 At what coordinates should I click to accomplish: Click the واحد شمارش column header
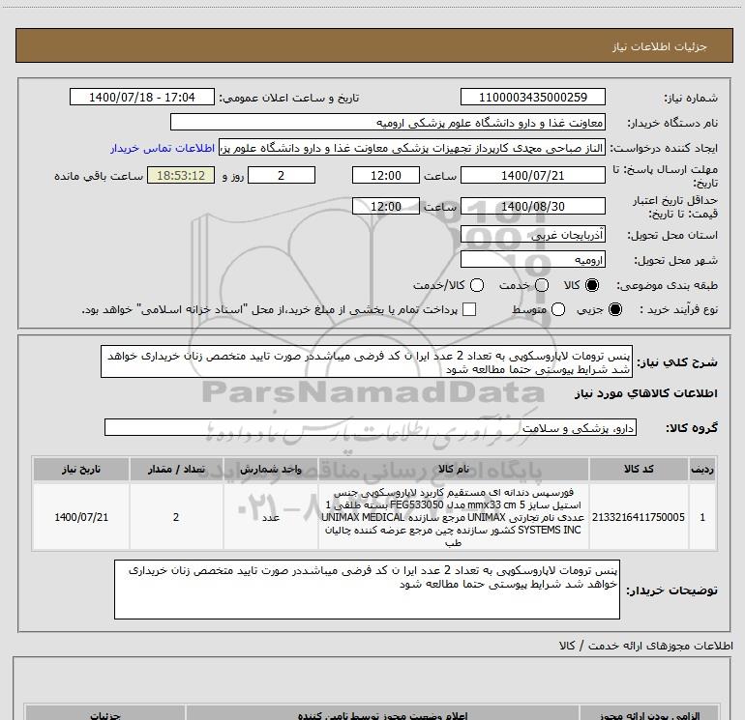(270, 470)
